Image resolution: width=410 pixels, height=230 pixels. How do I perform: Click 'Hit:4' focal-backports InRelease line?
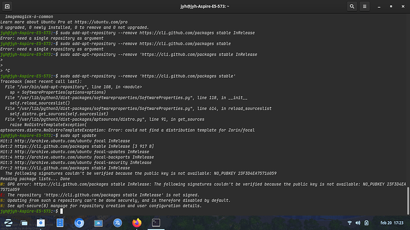[77, 157]
